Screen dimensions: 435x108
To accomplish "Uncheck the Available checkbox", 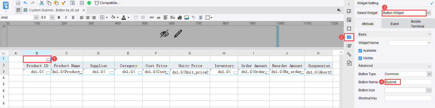I will click(x=360, y=51).
